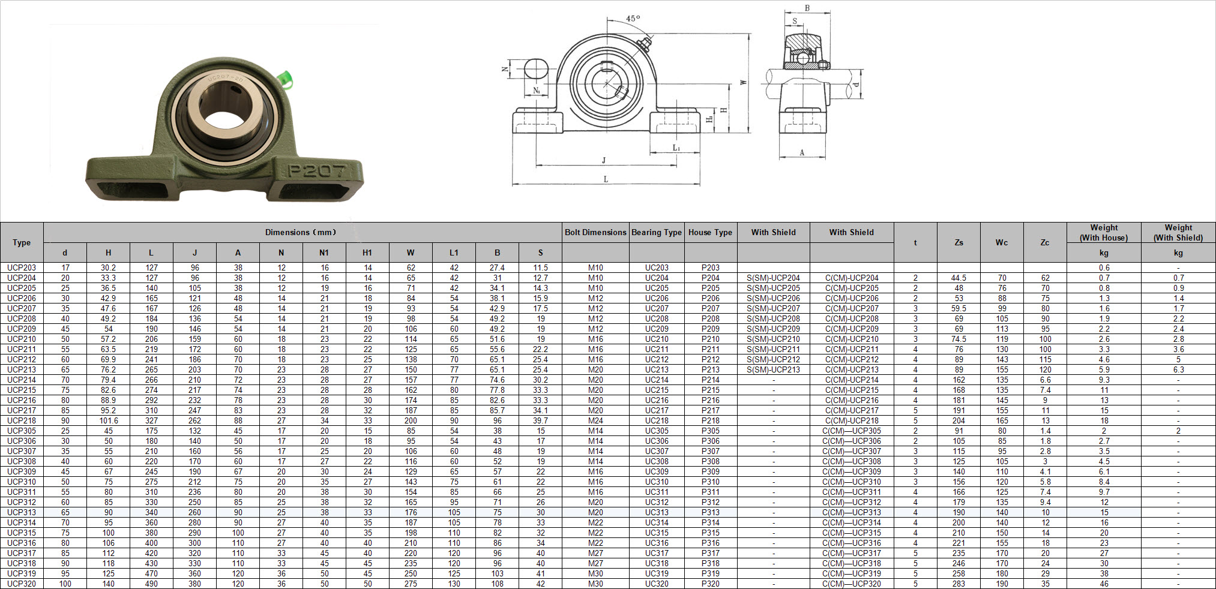Click the P305 house type cell

point(710,431)
